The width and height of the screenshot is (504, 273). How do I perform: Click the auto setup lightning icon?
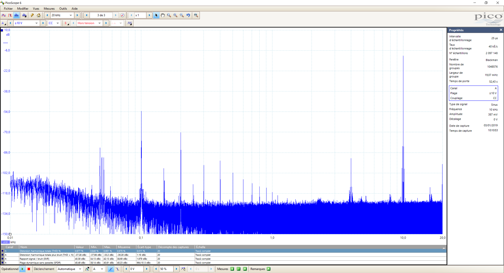pyautogui.click(x=32, y=15)
